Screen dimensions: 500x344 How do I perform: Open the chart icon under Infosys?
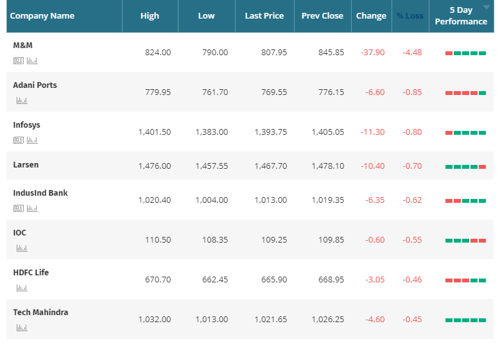32,141
